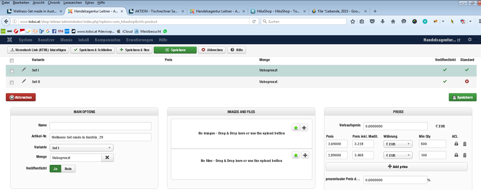Screen dimensions: 481x190
Task: Open the Komponenten menu
Action: coord(108,40)
